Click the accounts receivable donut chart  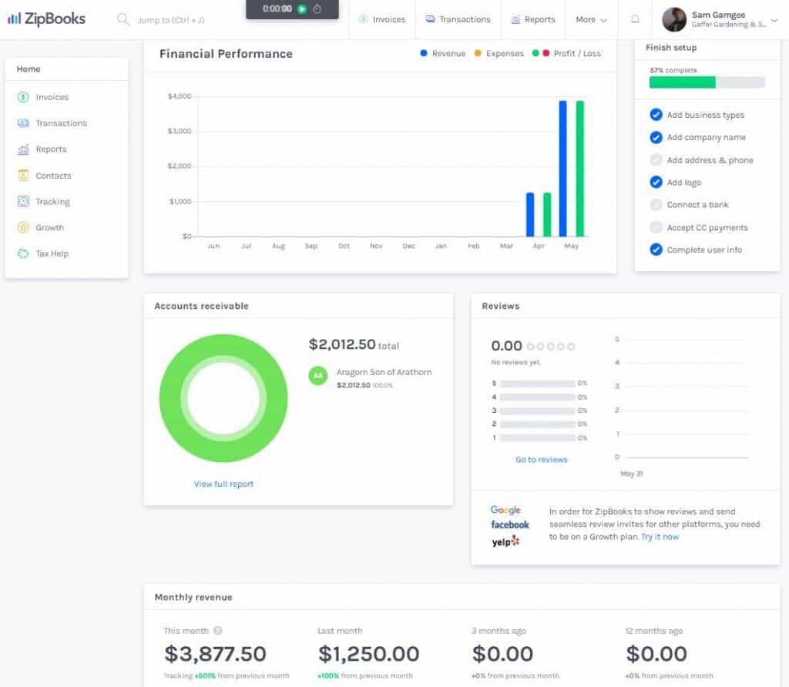pos(223,398)
